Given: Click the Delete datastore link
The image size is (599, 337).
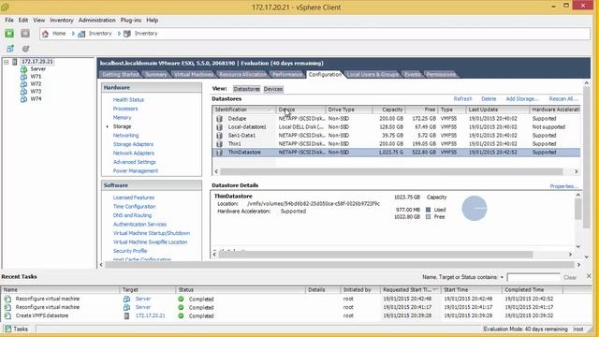Looking at the screenshot, I should 489,98.
